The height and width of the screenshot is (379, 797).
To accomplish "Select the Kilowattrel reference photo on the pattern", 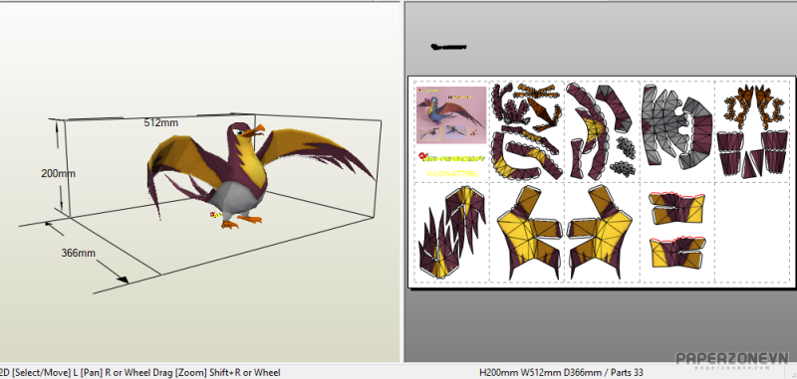I will 451,115.
